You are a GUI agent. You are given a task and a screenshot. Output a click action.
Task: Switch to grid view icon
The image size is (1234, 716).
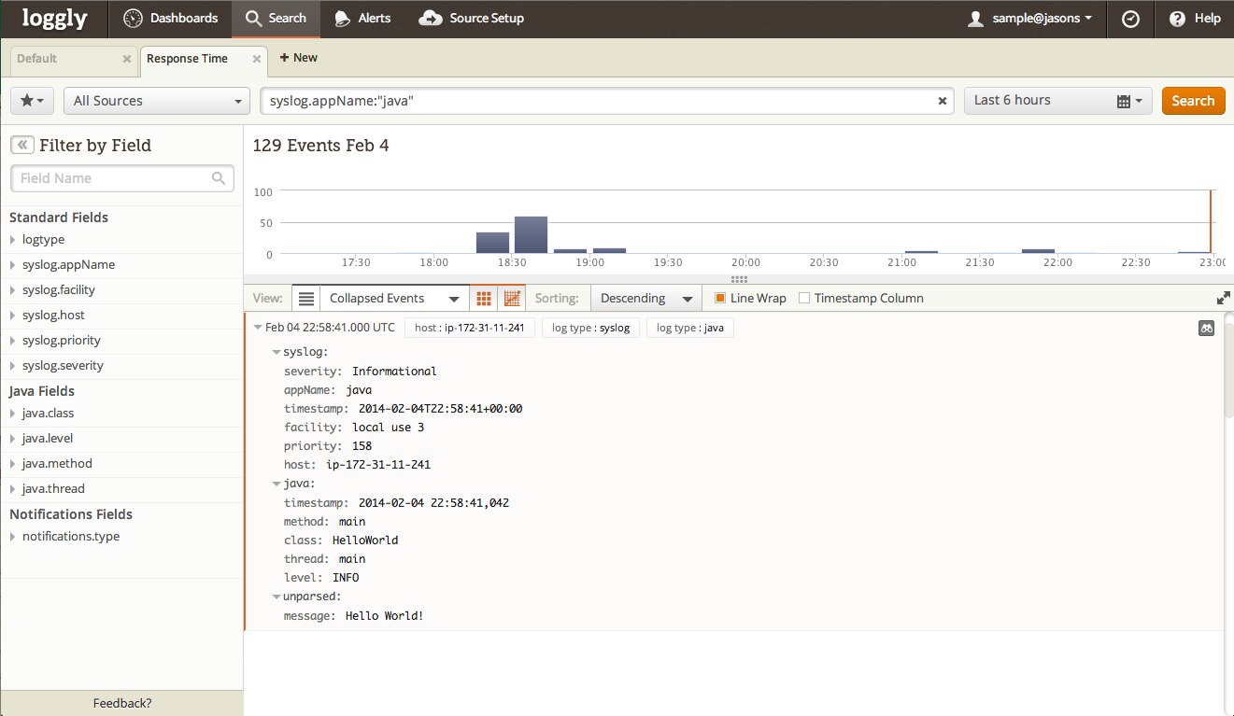[x=484, y=299]
